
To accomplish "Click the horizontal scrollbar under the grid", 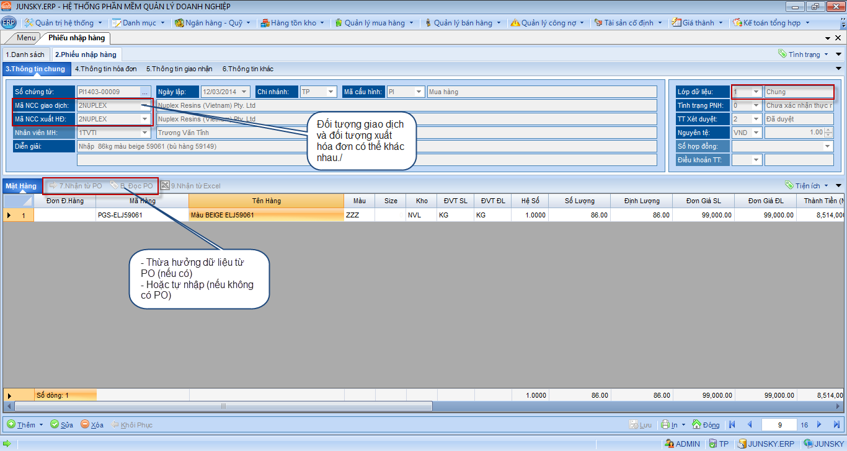I will [x=223, y=406].
